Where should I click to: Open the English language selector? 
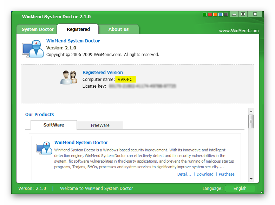click(x=240, y=189)
